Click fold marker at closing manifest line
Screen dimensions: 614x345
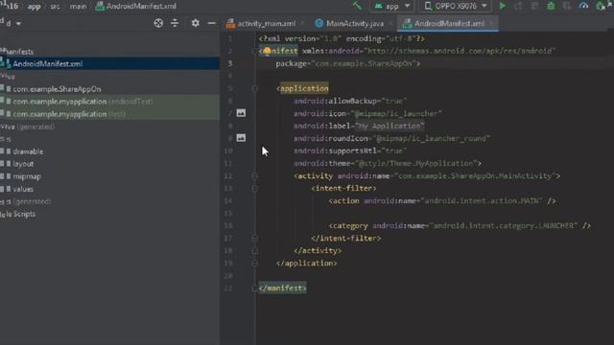[255, 288]
